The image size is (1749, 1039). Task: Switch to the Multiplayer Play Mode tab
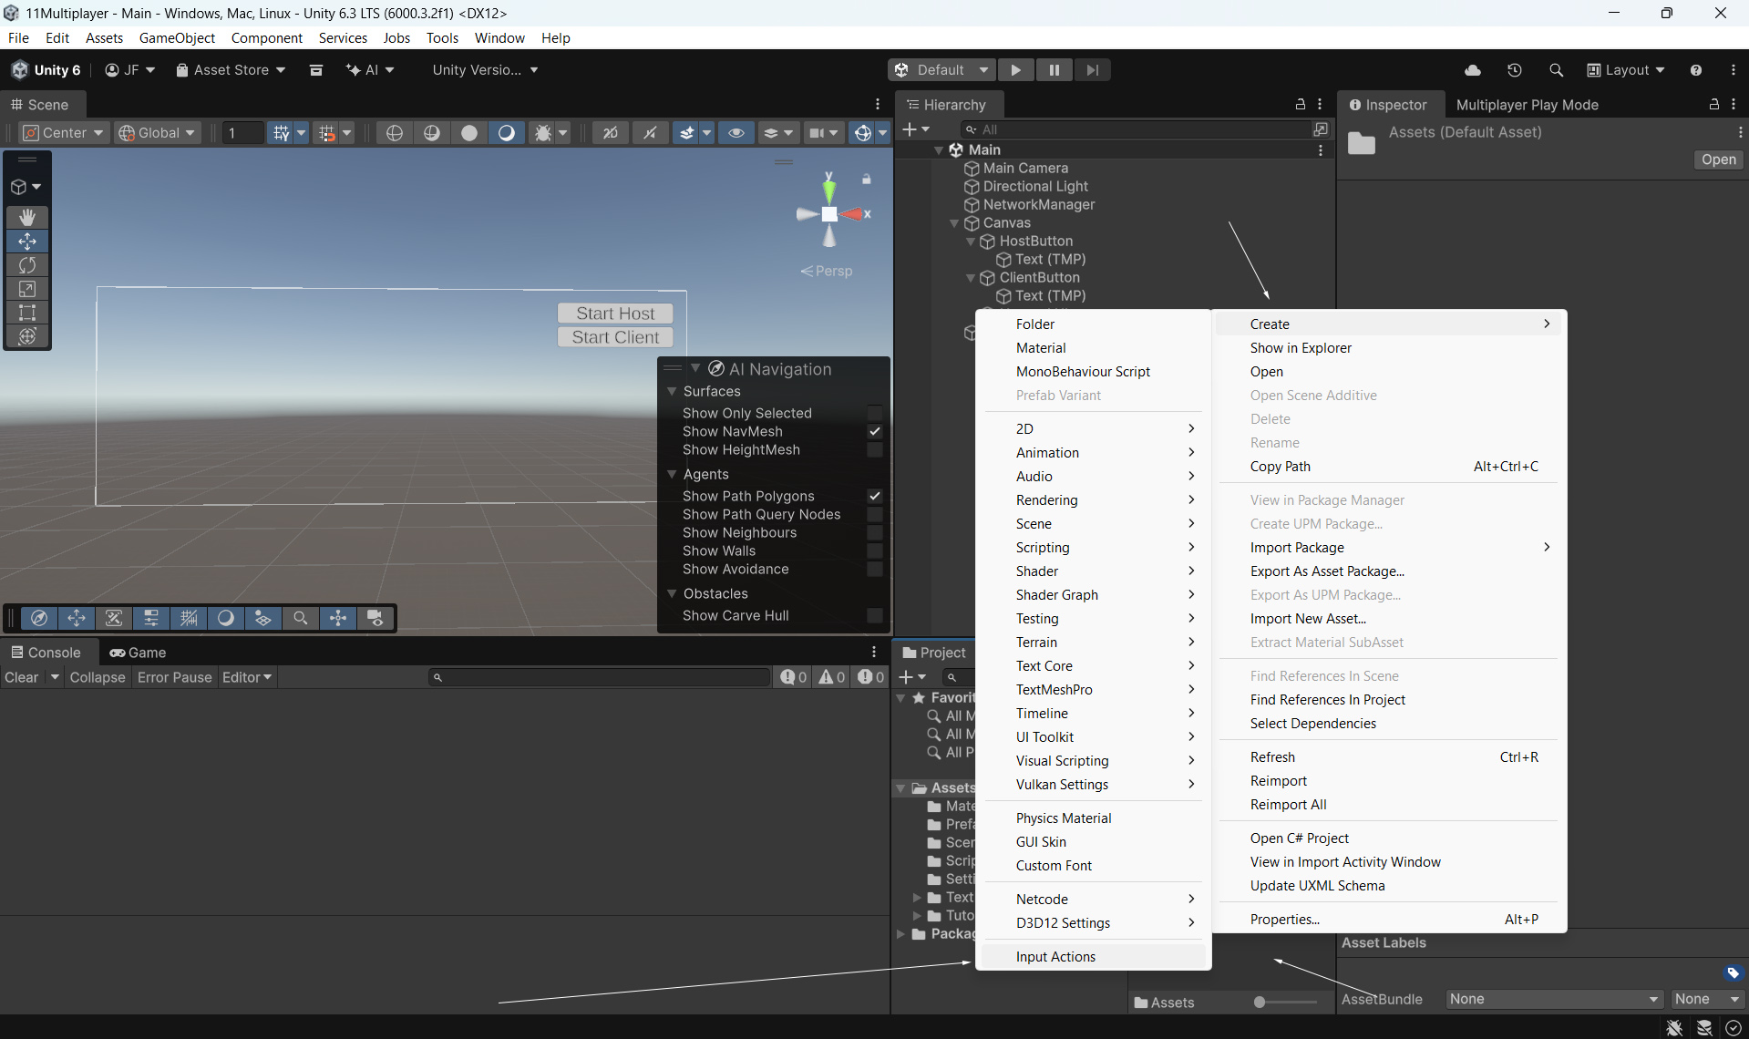(x=1527, y=105)
